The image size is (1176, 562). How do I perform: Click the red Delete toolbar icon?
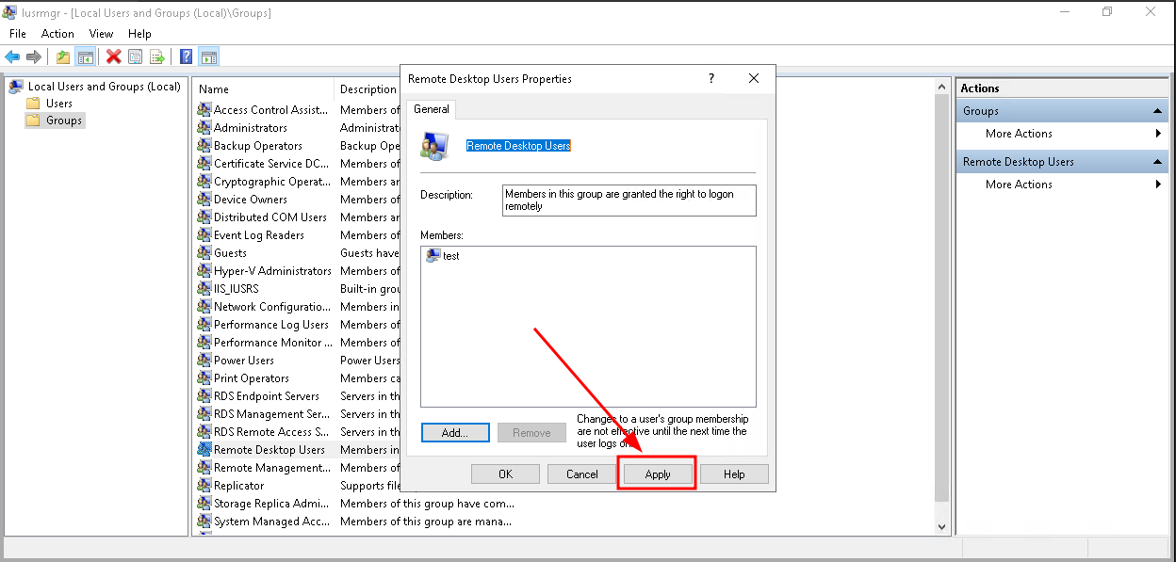click(114, 57)
